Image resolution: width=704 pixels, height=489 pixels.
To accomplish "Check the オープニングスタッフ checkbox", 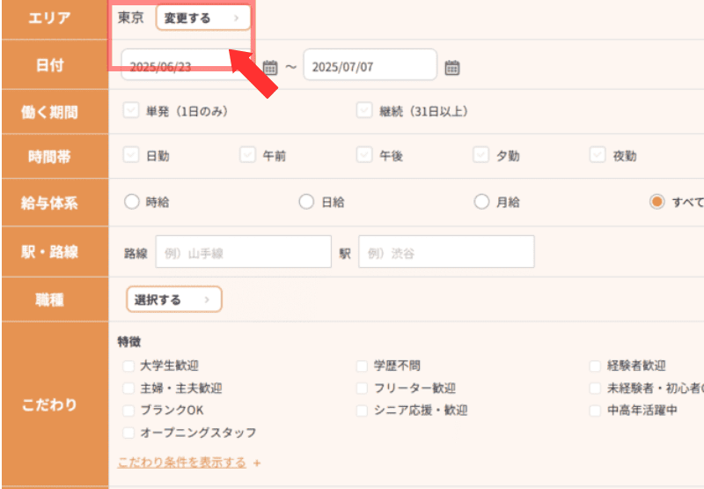I will 128,433.
